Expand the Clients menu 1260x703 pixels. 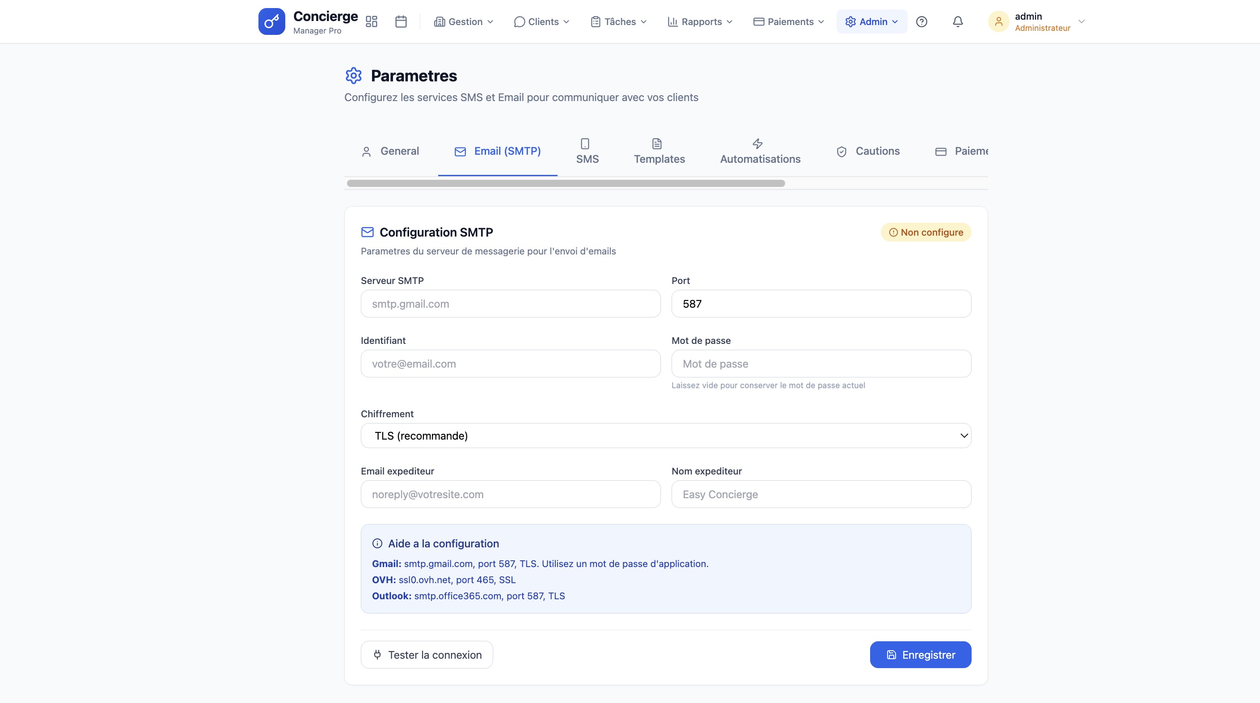(541, 21)
